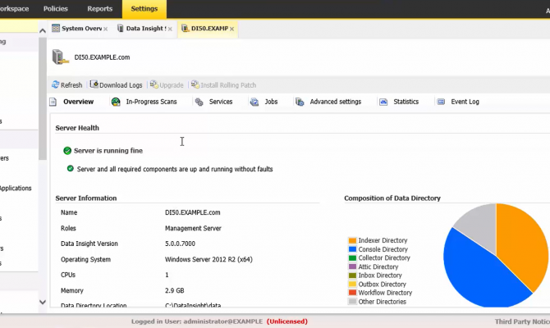Screen dimensions: 550x328
Task: Click Install Rolling Patch
Action: coord(228,85)
